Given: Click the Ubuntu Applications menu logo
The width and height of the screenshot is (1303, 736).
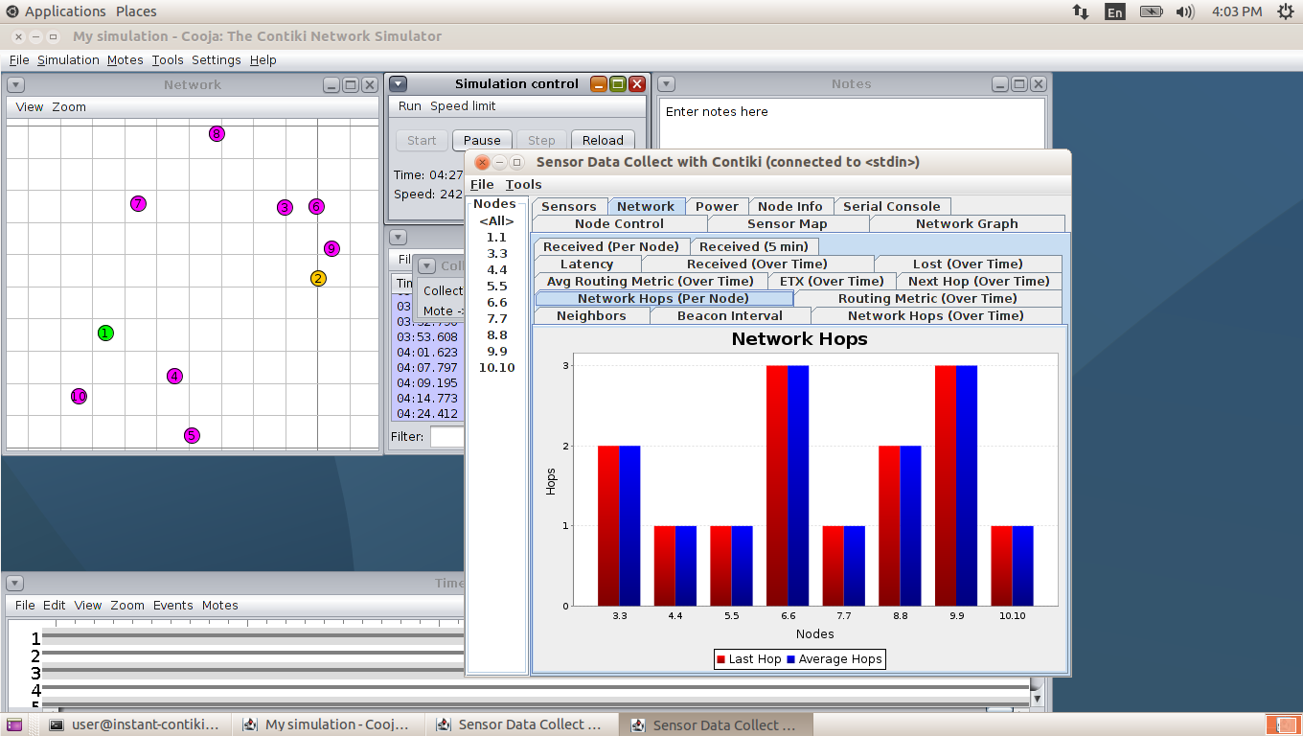Looking at the screenshot, I should pos(11,11).
